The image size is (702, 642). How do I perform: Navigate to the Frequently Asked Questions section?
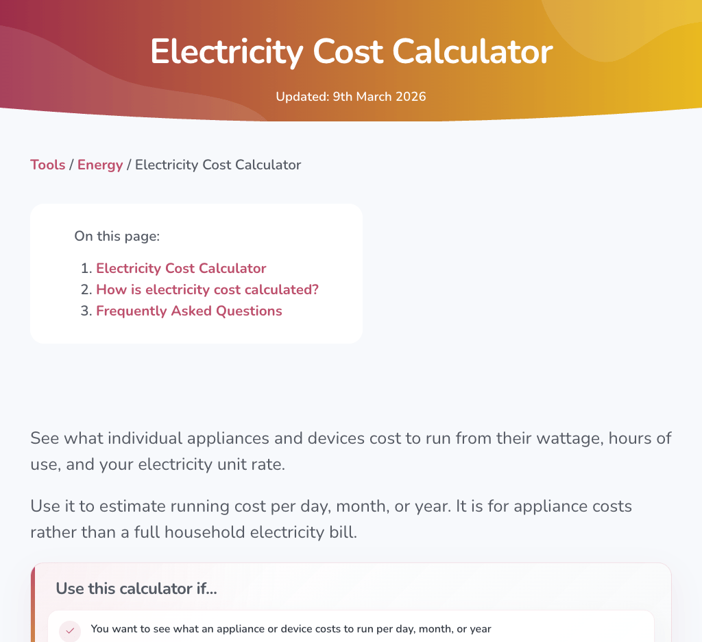pyautogui.click(x=189, y=311)
